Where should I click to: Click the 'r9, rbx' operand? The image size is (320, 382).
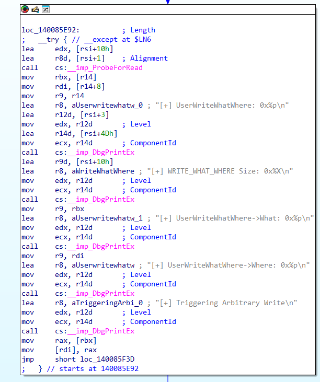click(x=70, y=209)
